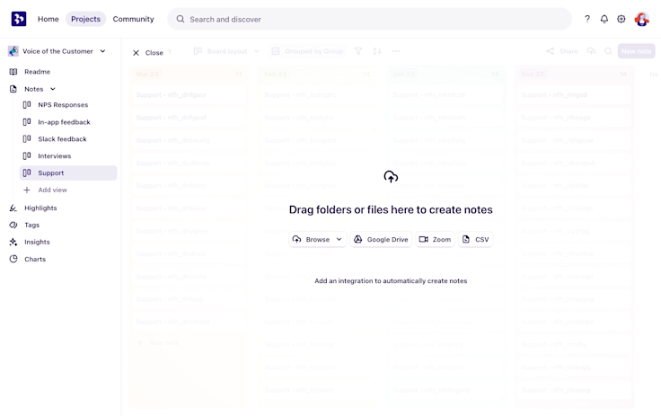Click the Tags icon

pyautogui.click(x=13, y=225)
